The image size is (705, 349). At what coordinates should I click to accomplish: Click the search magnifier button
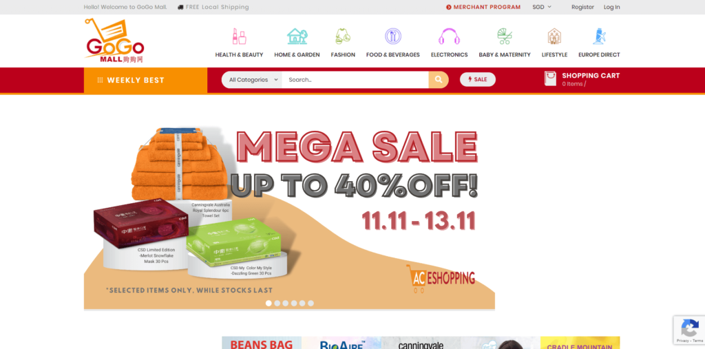(439, 80)
